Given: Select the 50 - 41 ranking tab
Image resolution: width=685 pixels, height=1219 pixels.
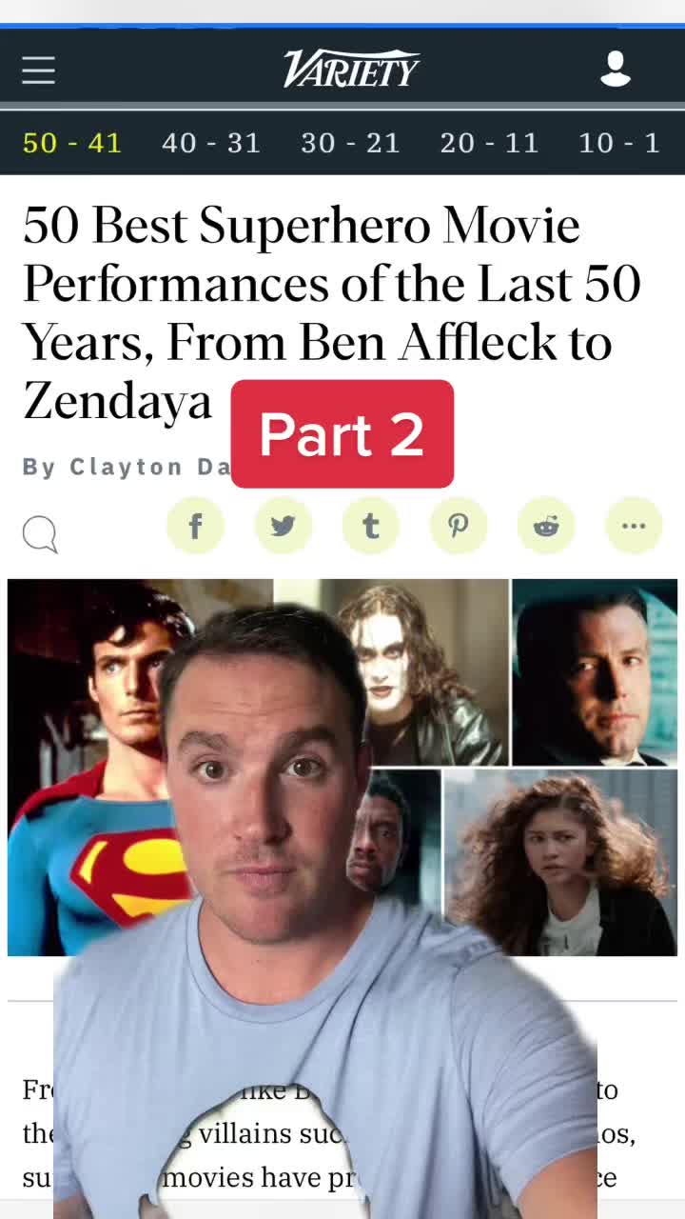Looking at the screenshot, I should tap(72, 143).
